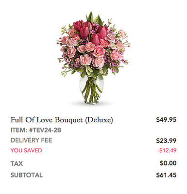The width and height of the screenshot is (187, 194).
Task: Click the glass vase in the image
Action: click(x=92, y=90)
